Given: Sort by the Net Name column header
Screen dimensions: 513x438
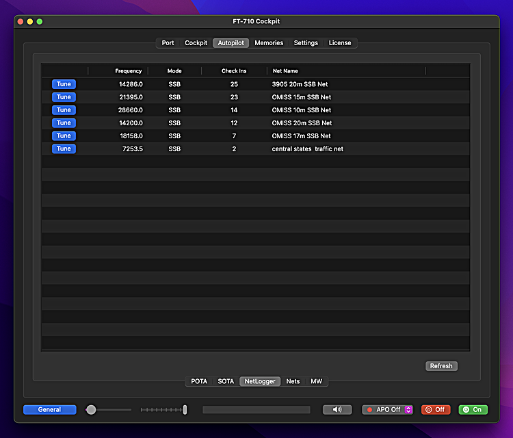Looking at the screenshot, I should point(285,70).
